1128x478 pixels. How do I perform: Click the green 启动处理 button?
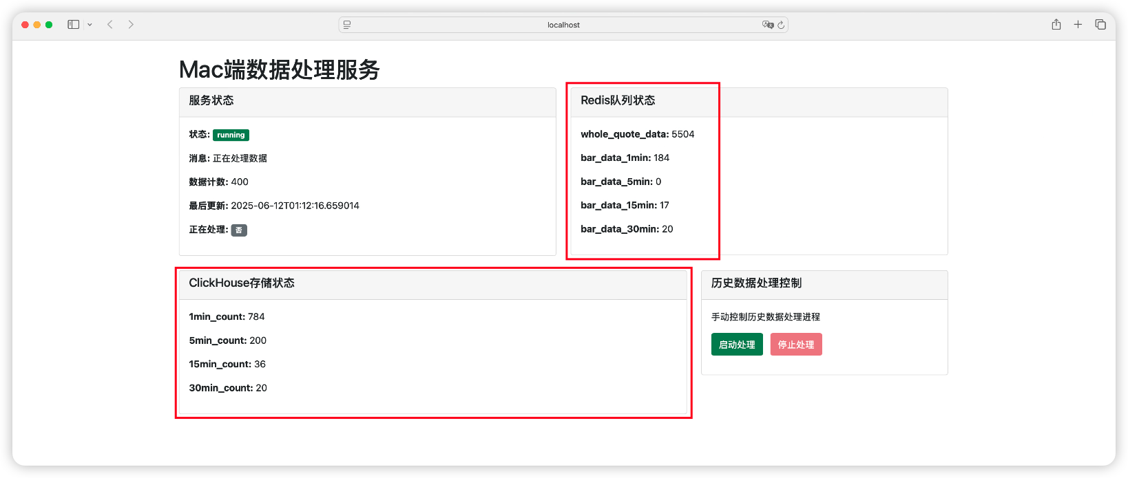pos(737,345)
